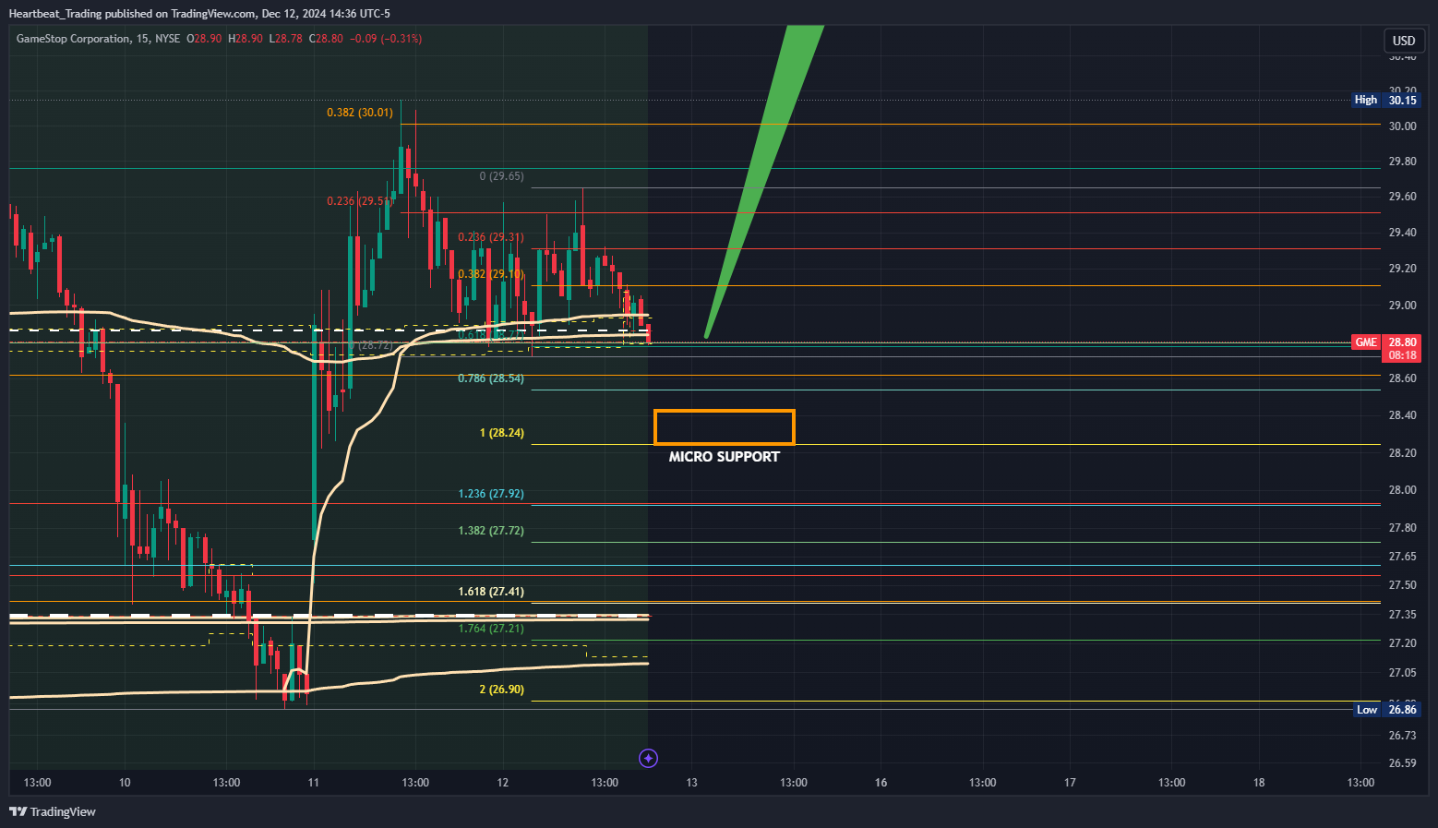Click 27.80 on the price axis
Image resolution: width=1438 pixels, height=828 pixels.
click(x=1402, y=528)
